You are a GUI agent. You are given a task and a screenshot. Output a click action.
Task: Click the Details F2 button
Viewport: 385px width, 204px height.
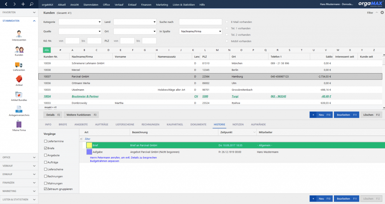tap(53, 115)
